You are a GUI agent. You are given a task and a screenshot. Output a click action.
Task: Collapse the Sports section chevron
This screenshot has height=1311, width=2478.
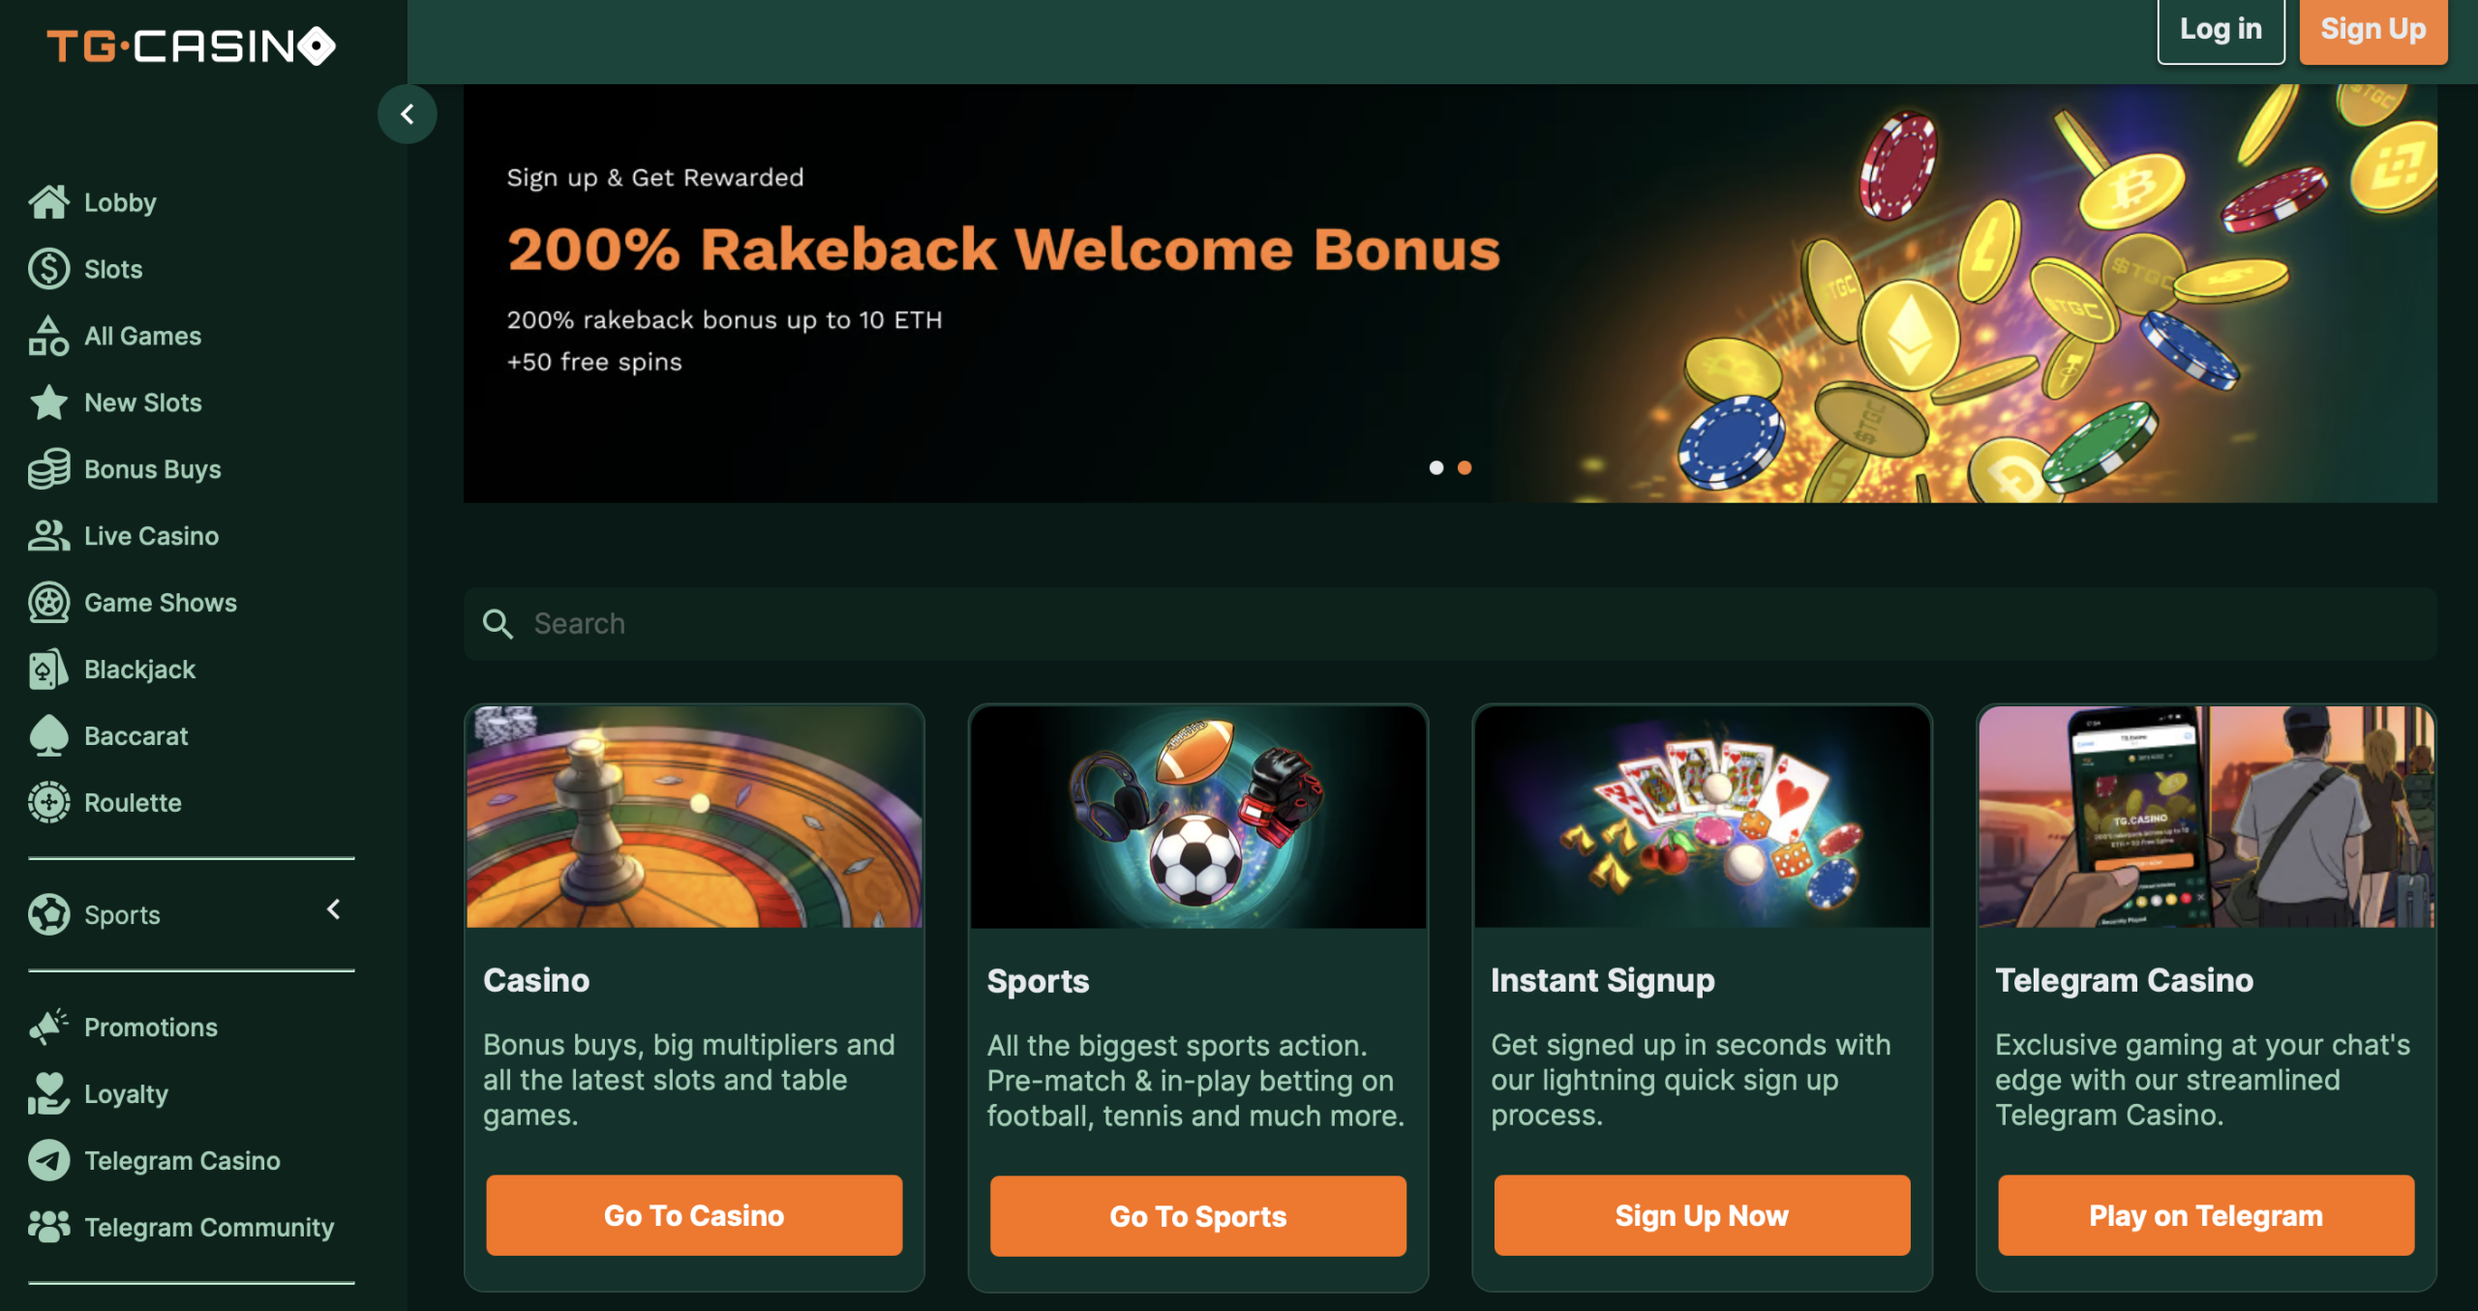(x=334, y=909)
